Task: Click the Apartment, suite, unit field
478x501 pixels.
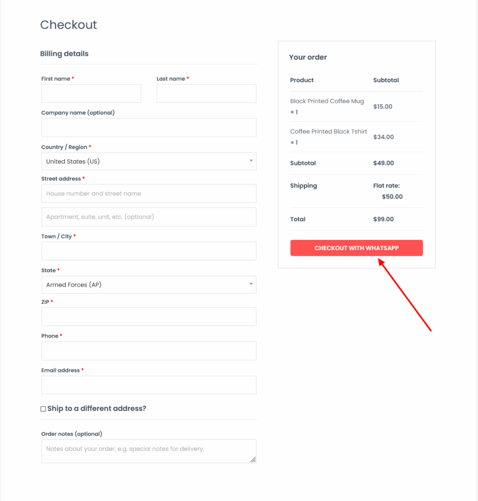Action: tap(149, 217)
